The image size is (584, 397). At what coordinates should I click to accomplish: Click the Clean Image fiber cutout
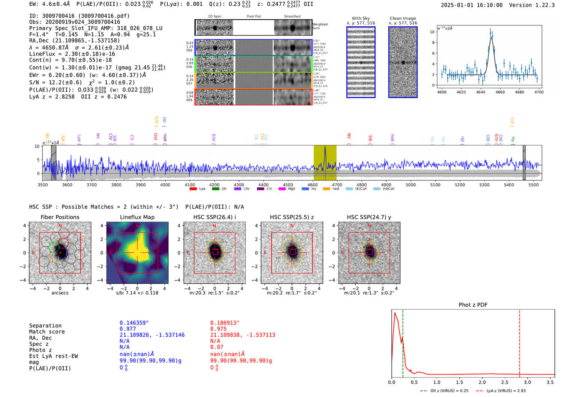click(403, 62)
